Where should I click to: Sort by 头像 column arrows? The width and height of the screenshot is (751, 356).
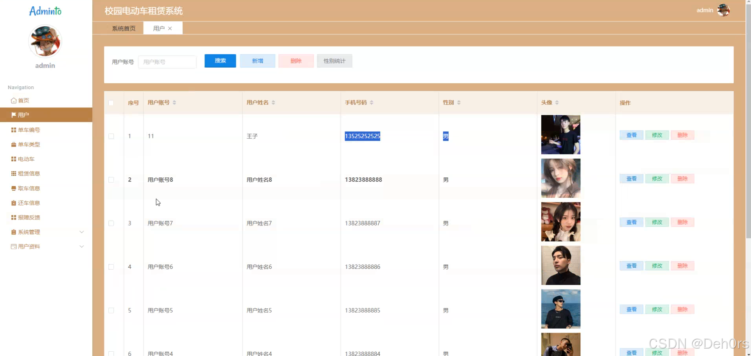(557, 102)
